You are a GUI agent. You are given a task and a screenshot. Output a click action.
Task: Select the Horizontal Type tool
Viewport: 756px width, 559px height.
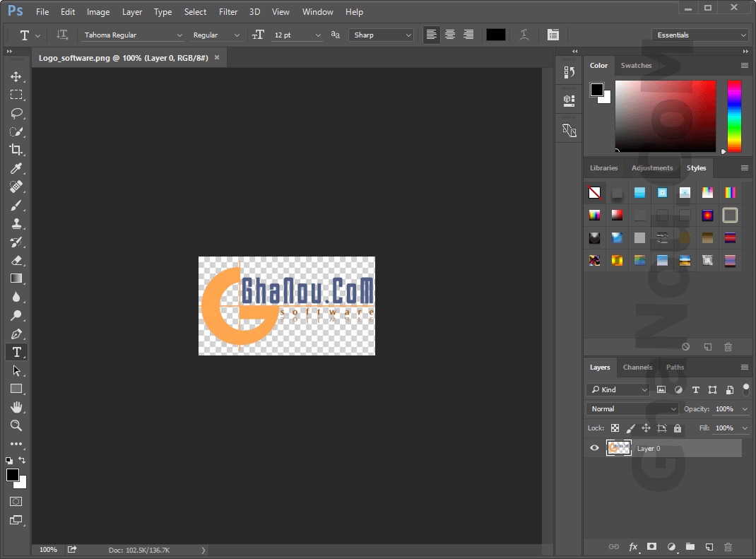16,352
